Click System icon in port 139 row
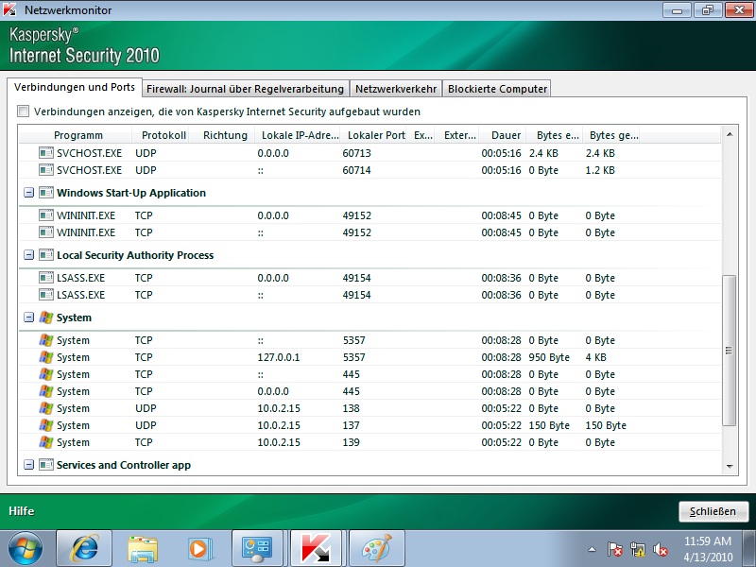This screenshot has width=756, height=567. coord(46,442)
